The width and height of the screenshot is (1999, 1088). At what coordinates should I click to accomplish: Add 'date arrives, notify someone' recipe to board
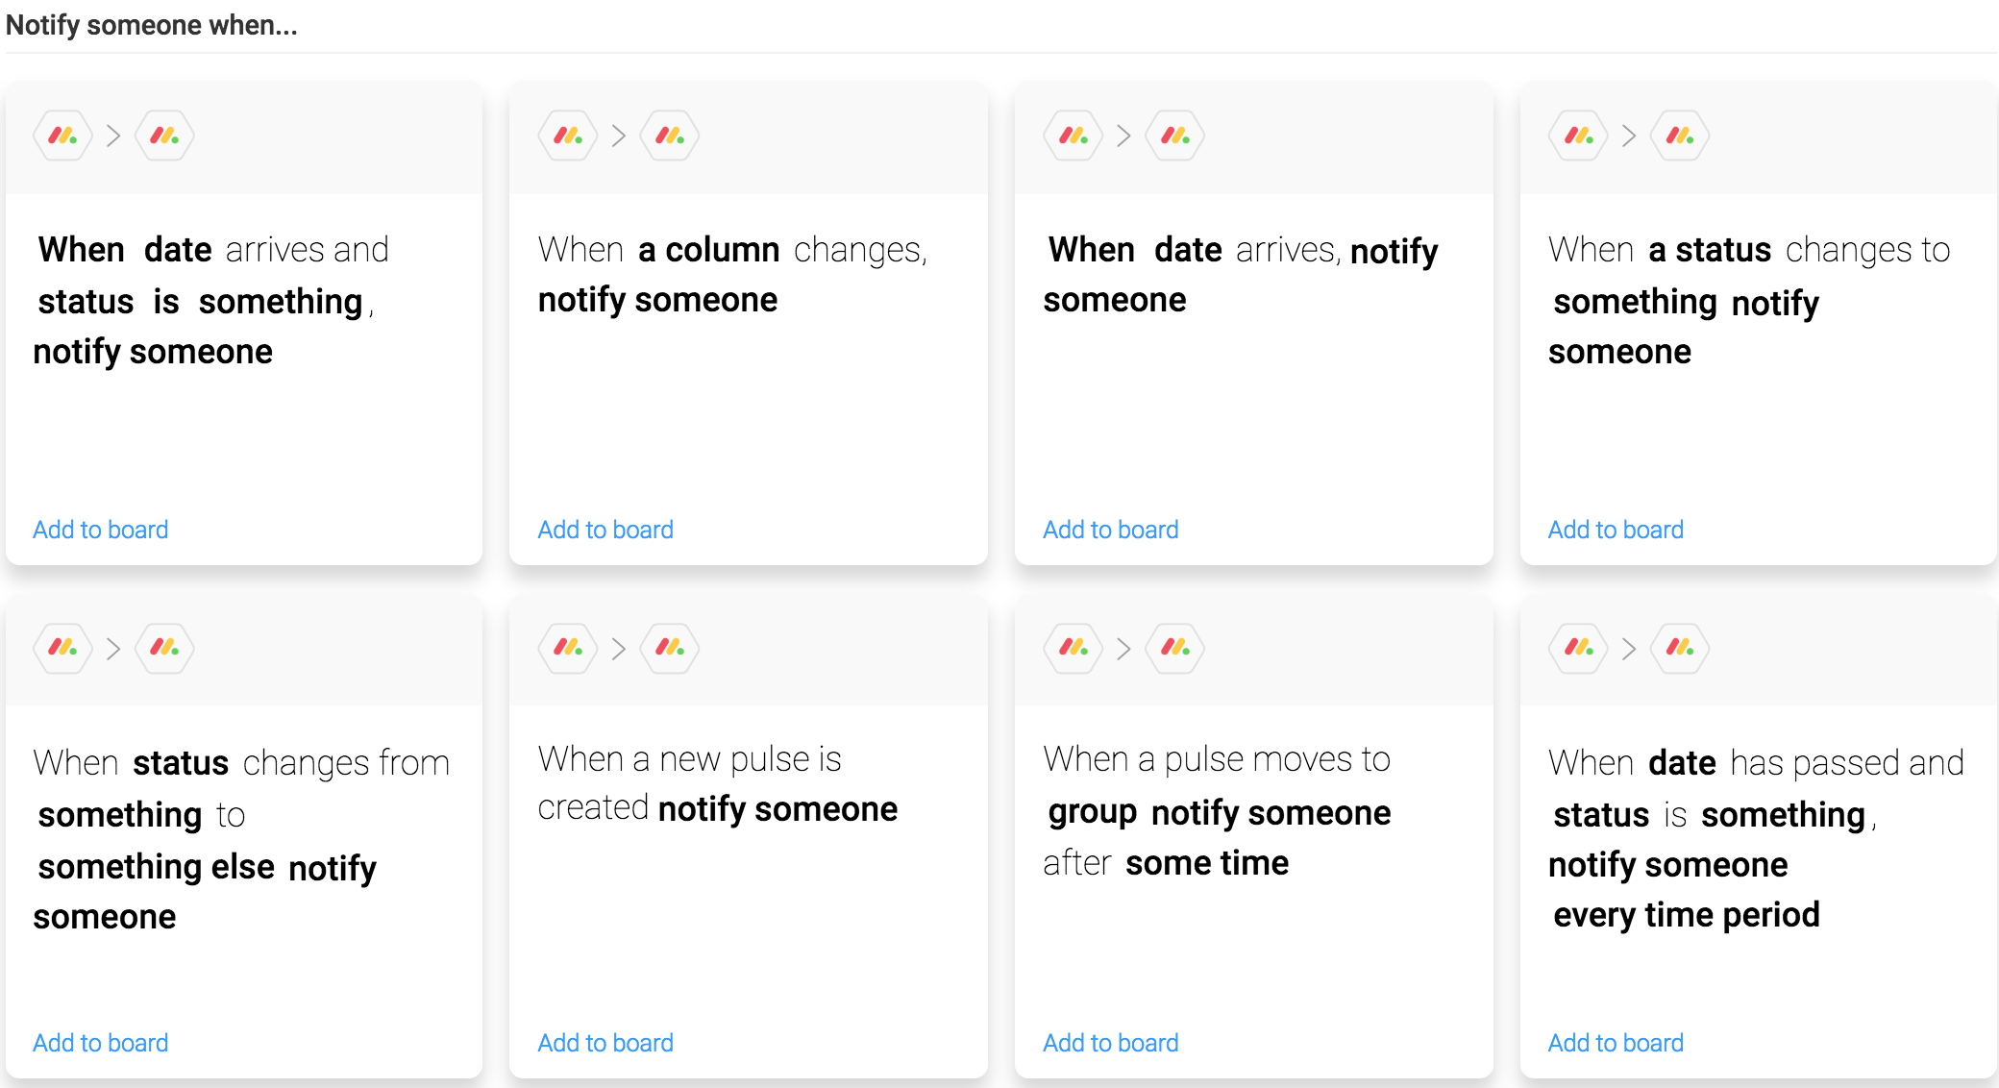click(x=1111, y=530)
